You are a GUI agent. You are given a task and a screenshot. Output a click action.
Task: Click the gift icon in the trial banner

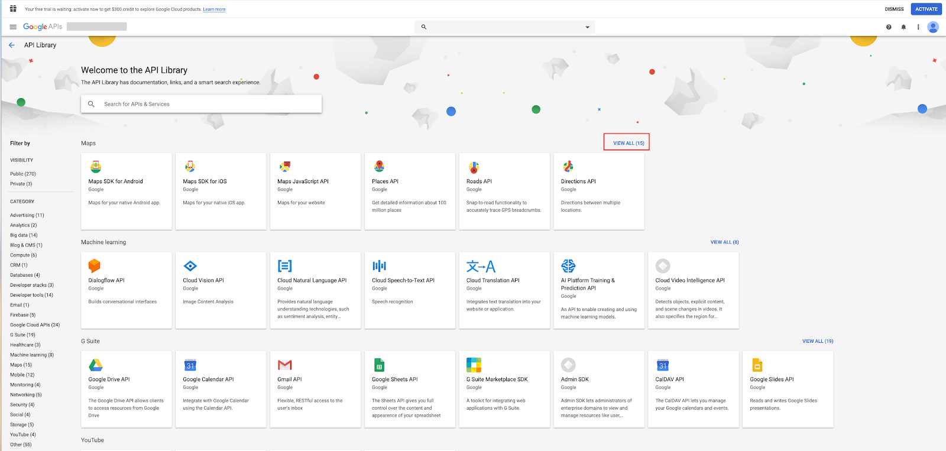13,9
